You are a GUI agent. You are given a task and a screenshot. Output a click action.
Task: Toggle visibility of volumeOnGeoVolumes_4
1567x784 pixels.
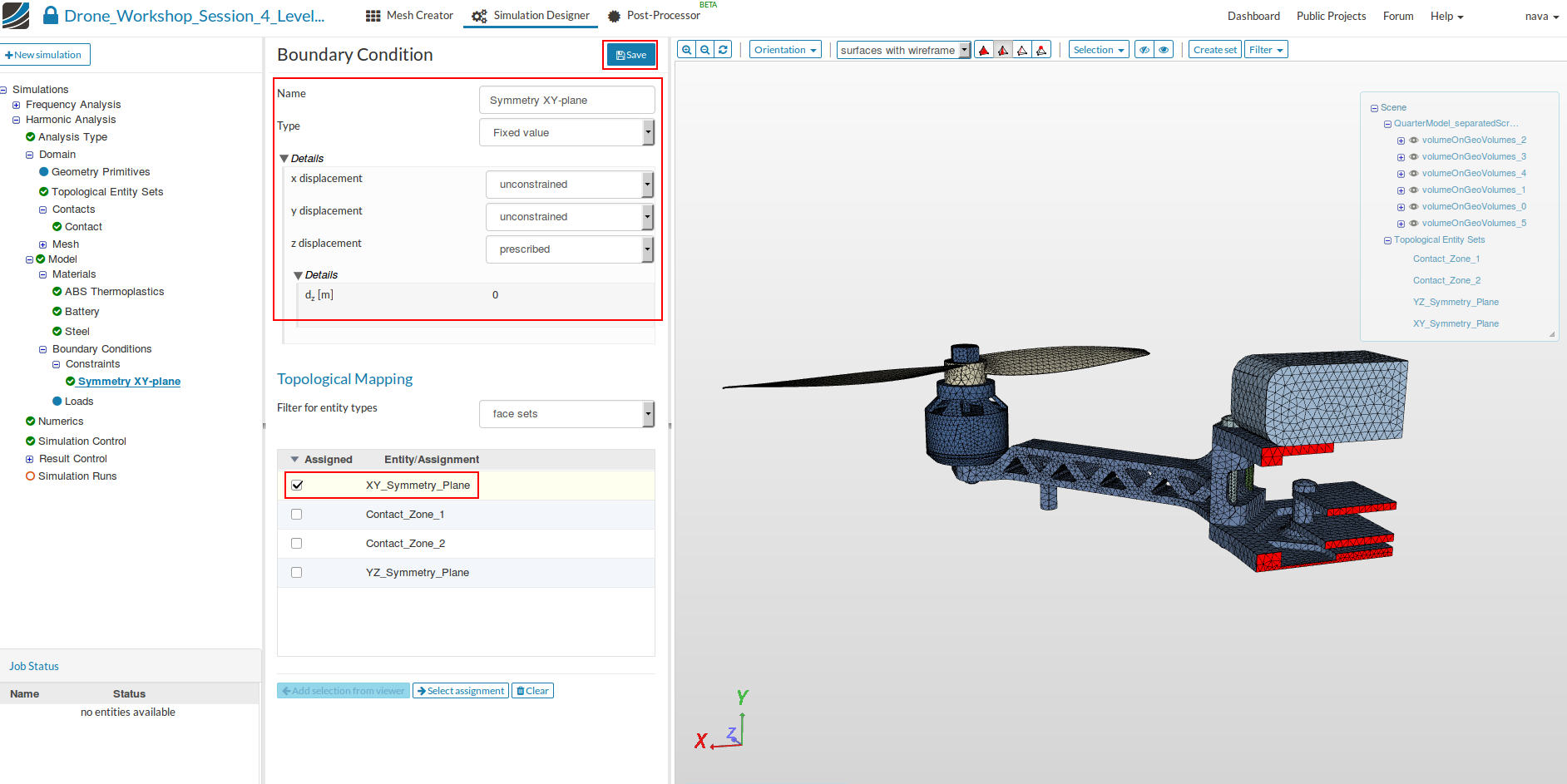click(x=1414, y=174)
